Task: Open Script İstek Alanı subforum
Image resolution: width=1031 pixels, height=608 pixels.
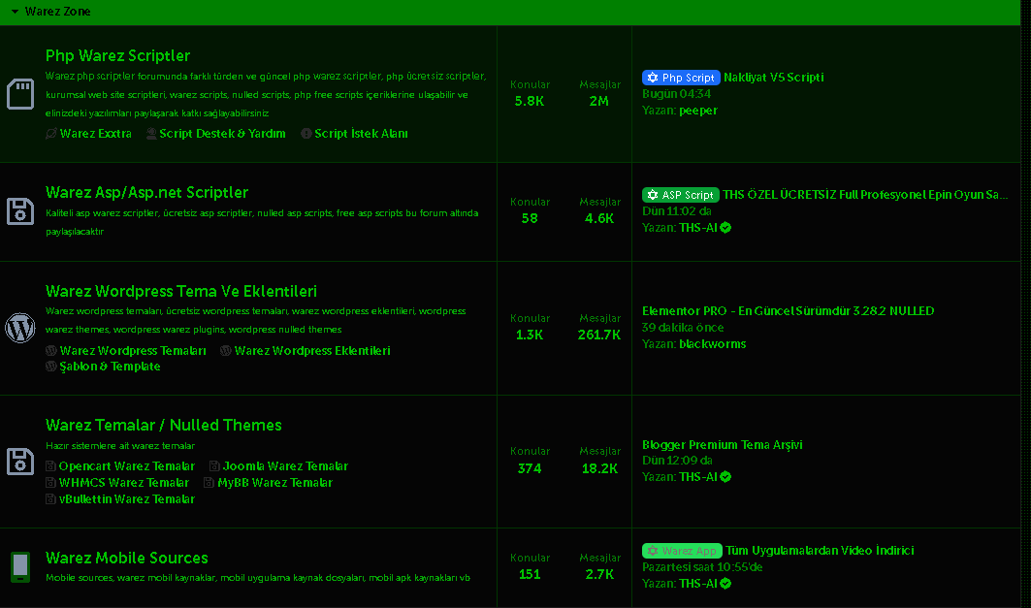Action: pyautogui.click(x=361, y=134)
